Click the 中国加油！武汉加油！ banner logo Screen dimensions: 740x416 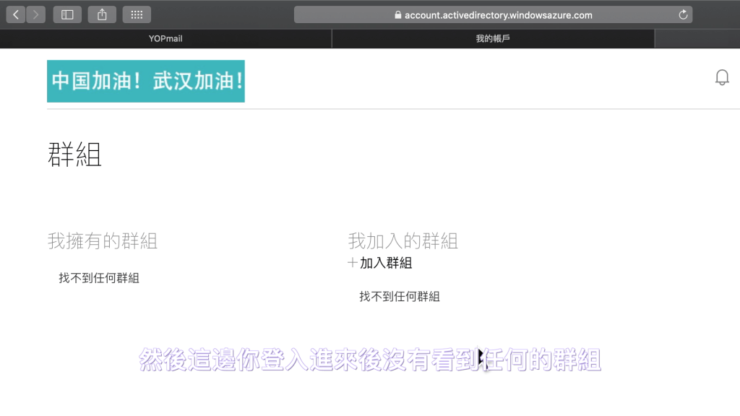146,81
